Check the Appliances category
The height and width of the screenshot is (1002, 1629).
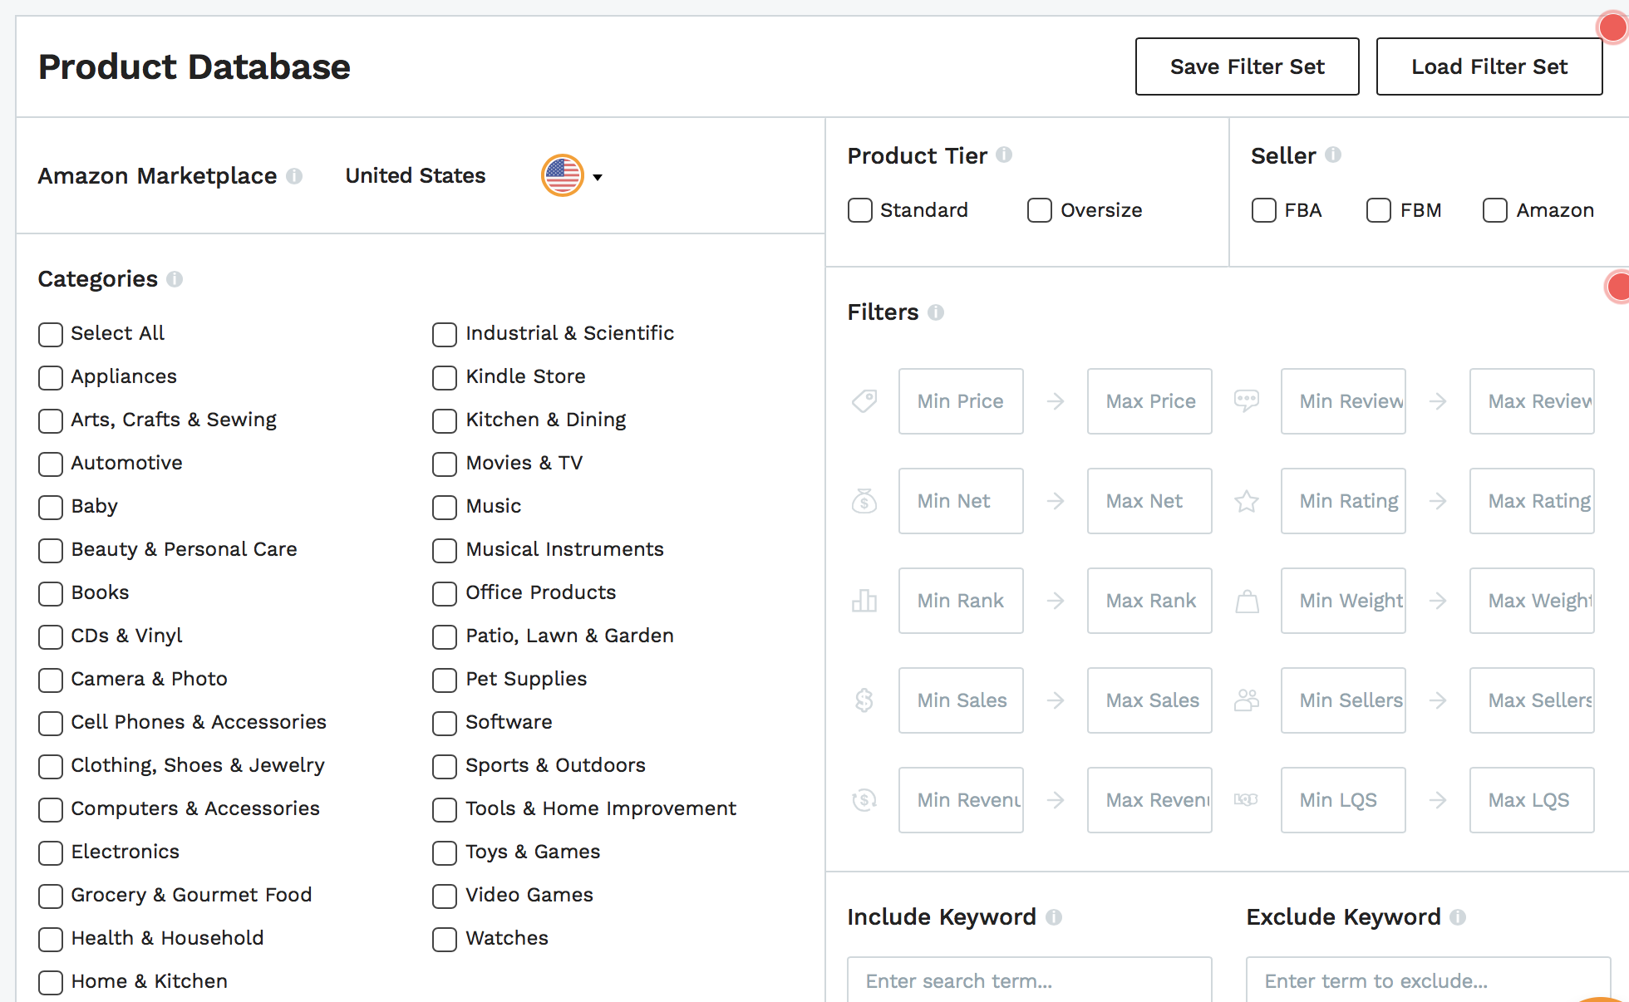coord(51,378)
